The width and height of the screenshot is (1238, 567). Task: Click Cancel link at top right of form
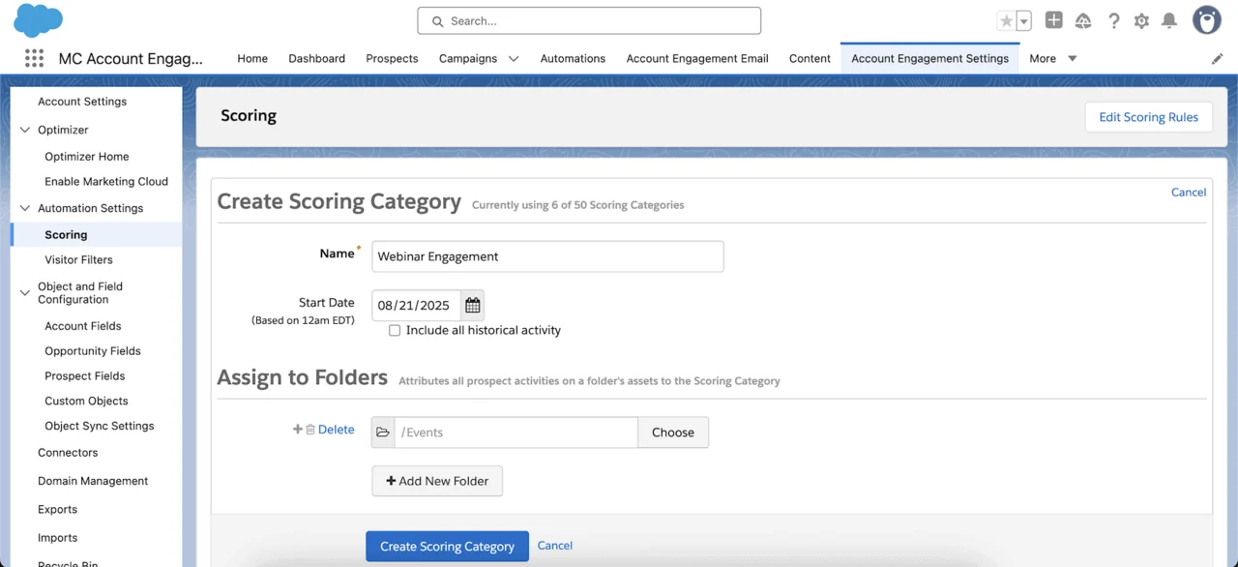(x=1188, y=193)
